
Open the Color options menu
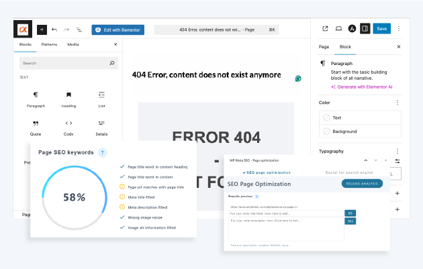[x=397, y=103]
